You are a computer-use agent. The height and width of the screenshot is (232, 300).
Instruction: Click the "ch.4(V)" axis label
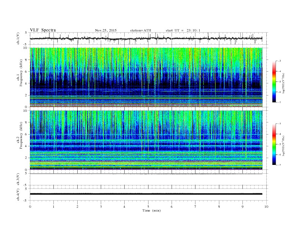pyautogui.click(x=18, y=194)
